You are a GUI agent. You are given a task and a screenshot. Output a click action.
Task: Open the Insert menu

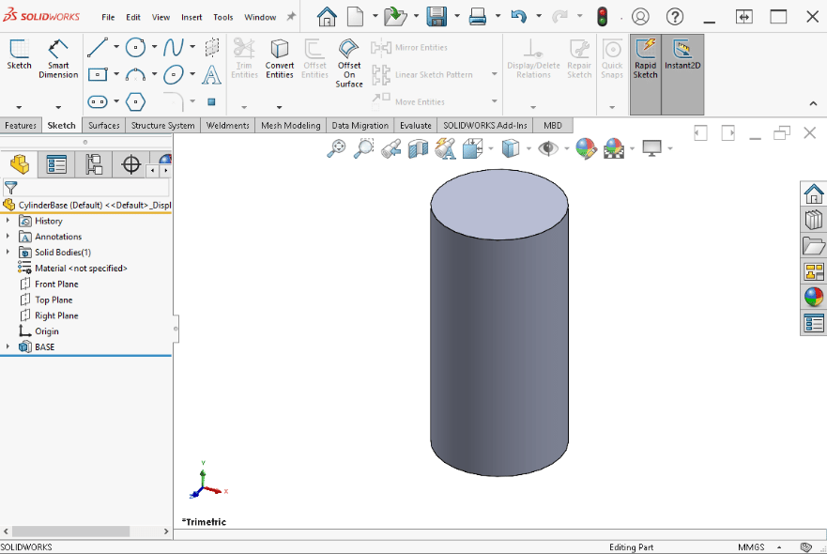191,16
